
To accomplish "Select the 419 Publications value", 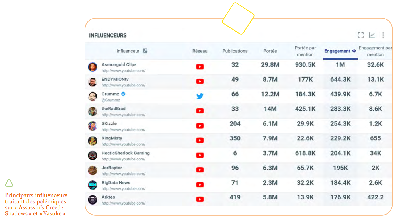I will [235, 197].
